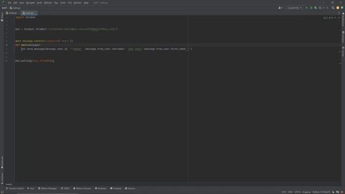Click the main() breadcrumb below the editor

pyautogui.click(x=9, y=184)
